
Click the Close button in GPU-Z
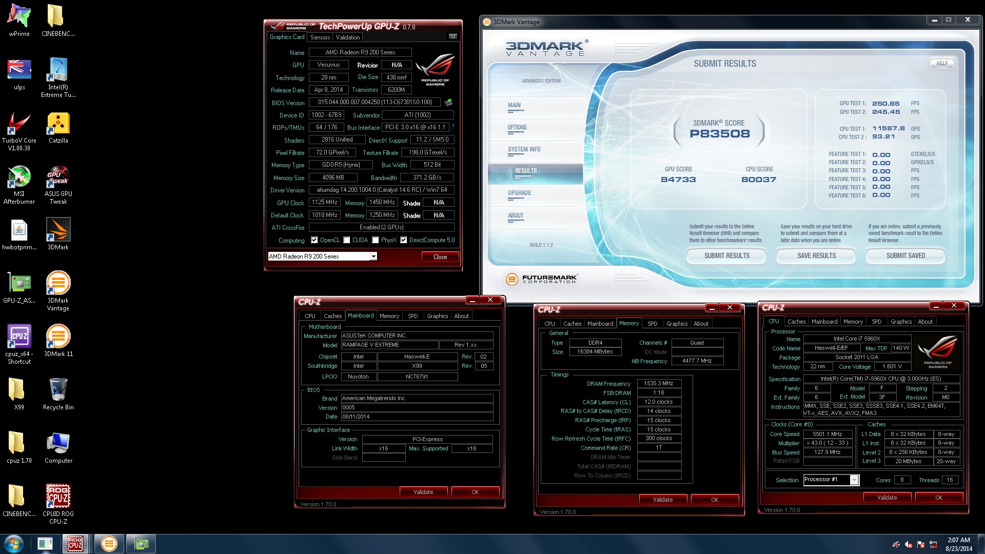440,257
